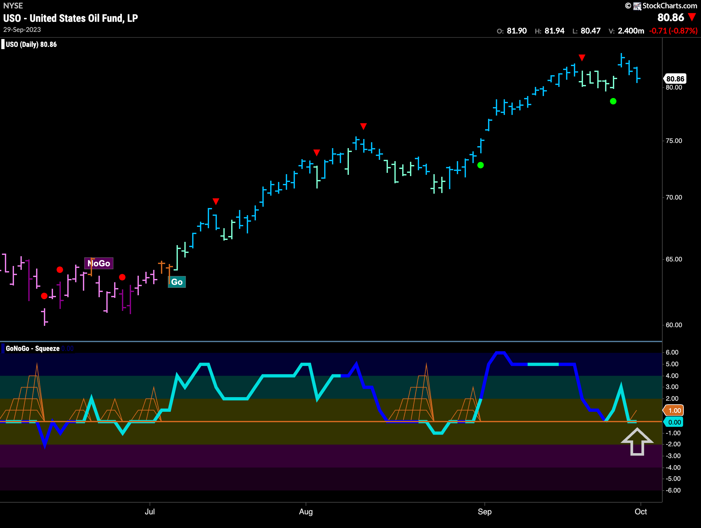Click the 'GoNoGo - Squeeze' indicator label
Screen dimensions: 701x528
[x=33, y=349]
